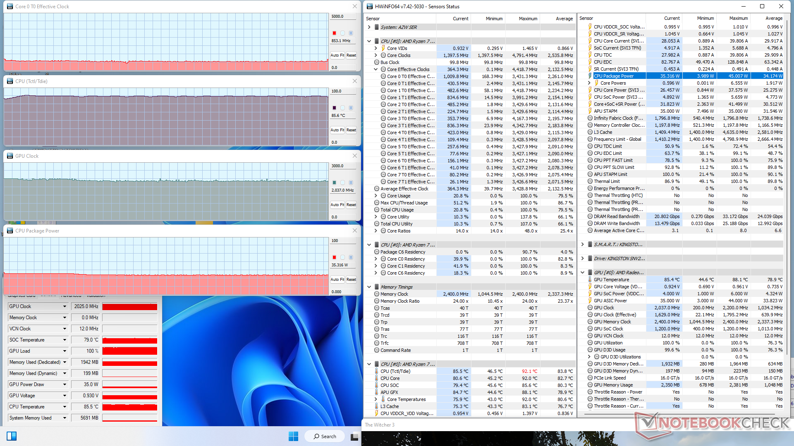Click the chip icon beside System: AZW SER
Viewport: 794px width, 446px height.
377,27
